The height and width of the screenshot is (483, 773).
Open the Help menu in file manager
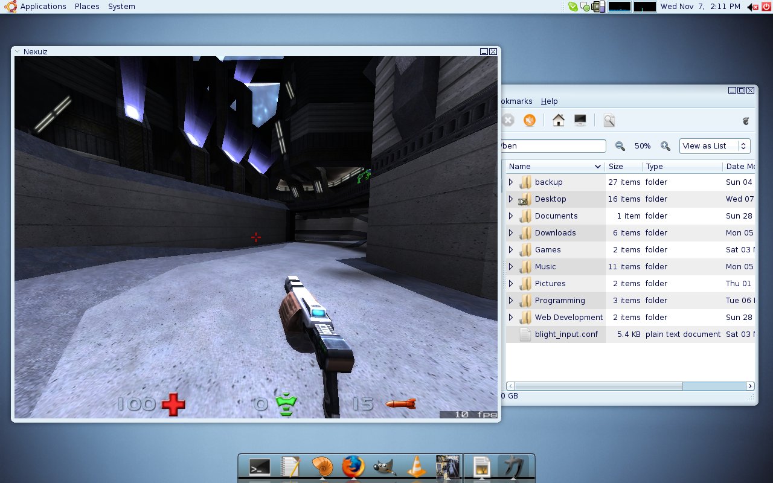pyautogui.click(x=549, y=101)
